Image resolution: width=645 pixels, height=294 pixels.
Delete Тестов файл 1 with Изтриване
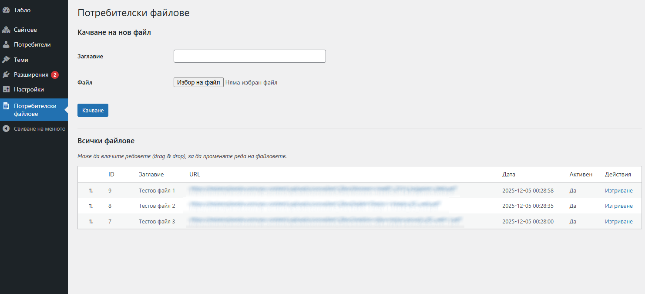[x=618, y=191]
